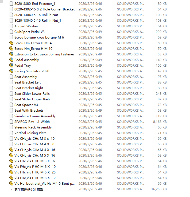190x197 pixels.
Task: Select the Seat With Brackets file
Action: tap(29, 111)
